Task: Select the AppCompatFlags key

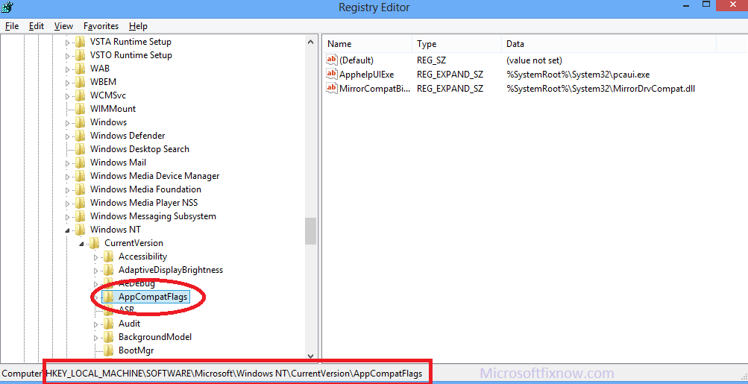Action: pyautogui.click(x=154, y=297)
